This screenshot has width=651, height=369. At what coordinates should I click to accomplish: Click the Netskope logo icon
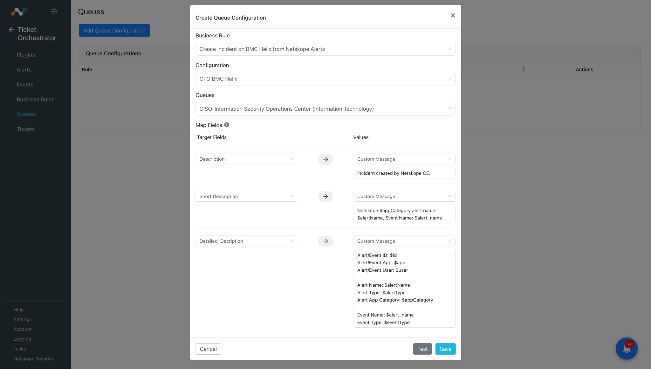point(19,11)
